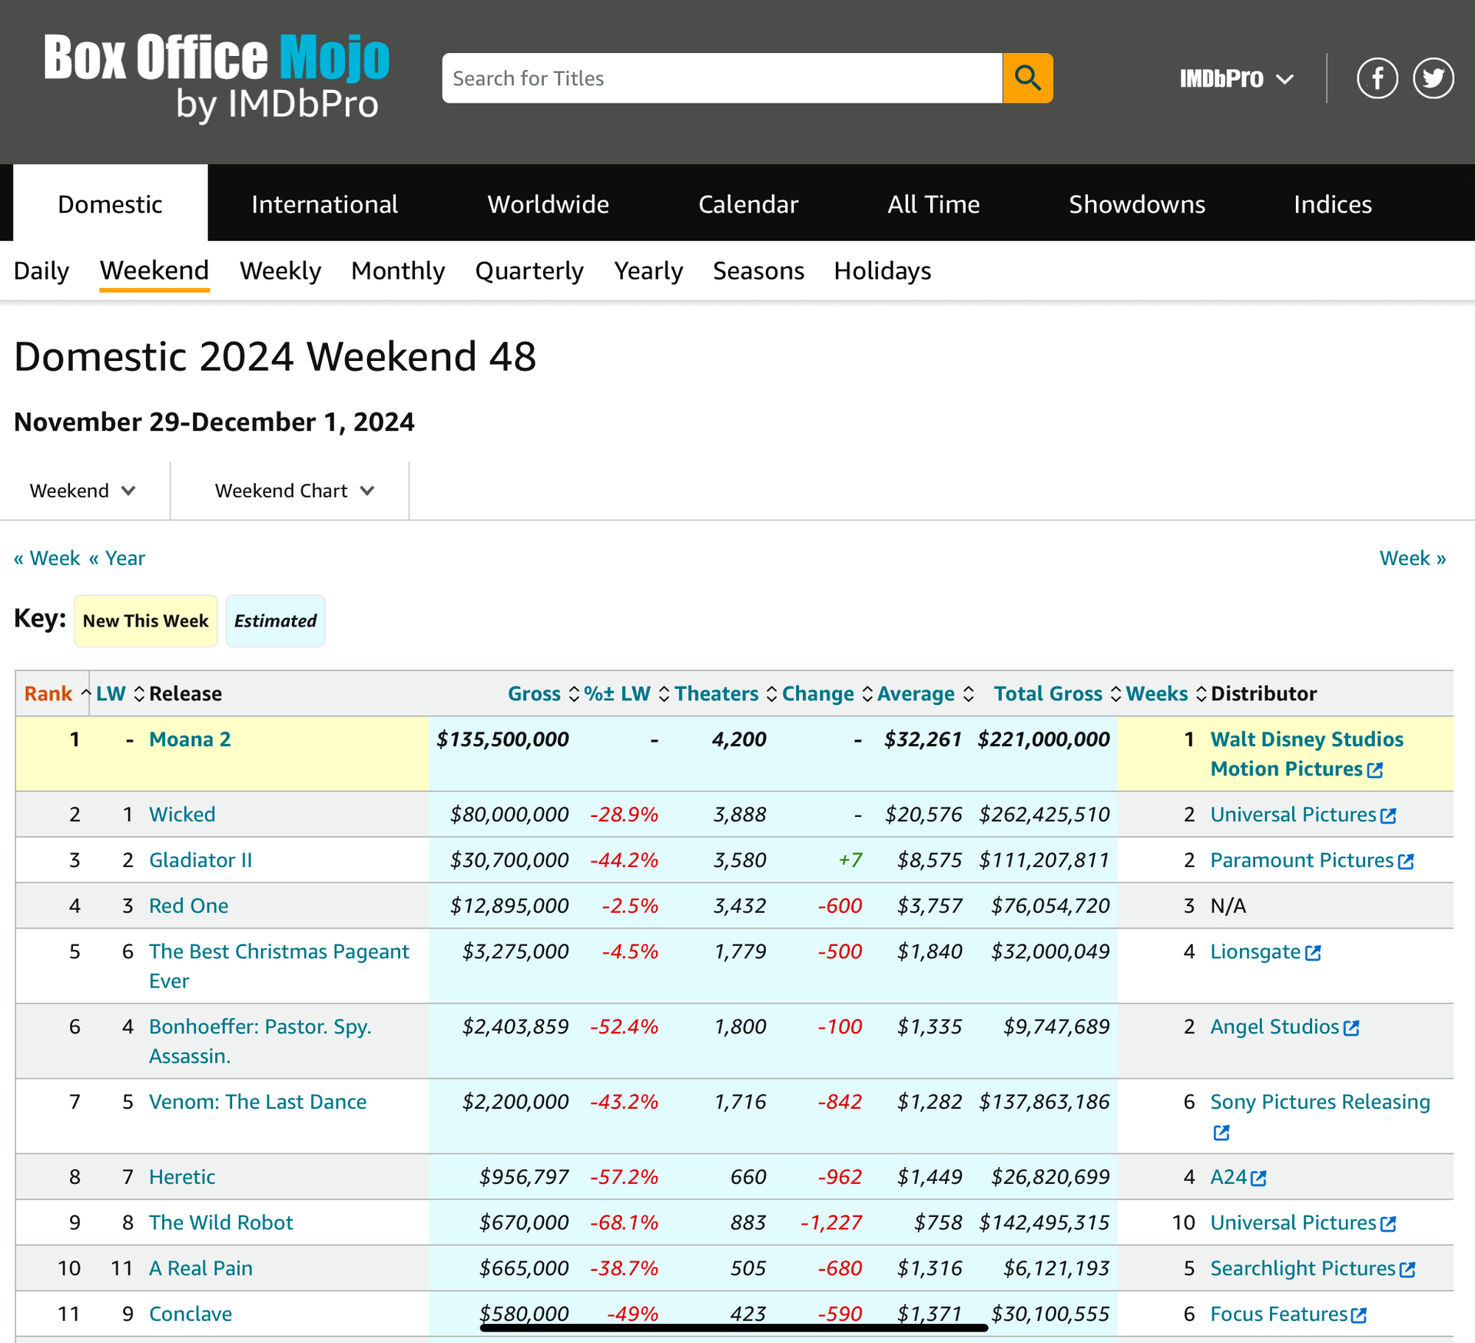Image resolution: width=1475 pixels, height=1343 pixels.
Task: Open the Weekend period dropdown
Action: (83, 491)
